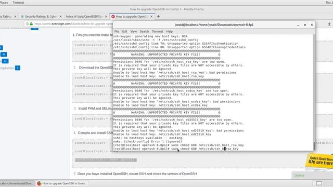Click the green padlock security icon

point(31,24)
